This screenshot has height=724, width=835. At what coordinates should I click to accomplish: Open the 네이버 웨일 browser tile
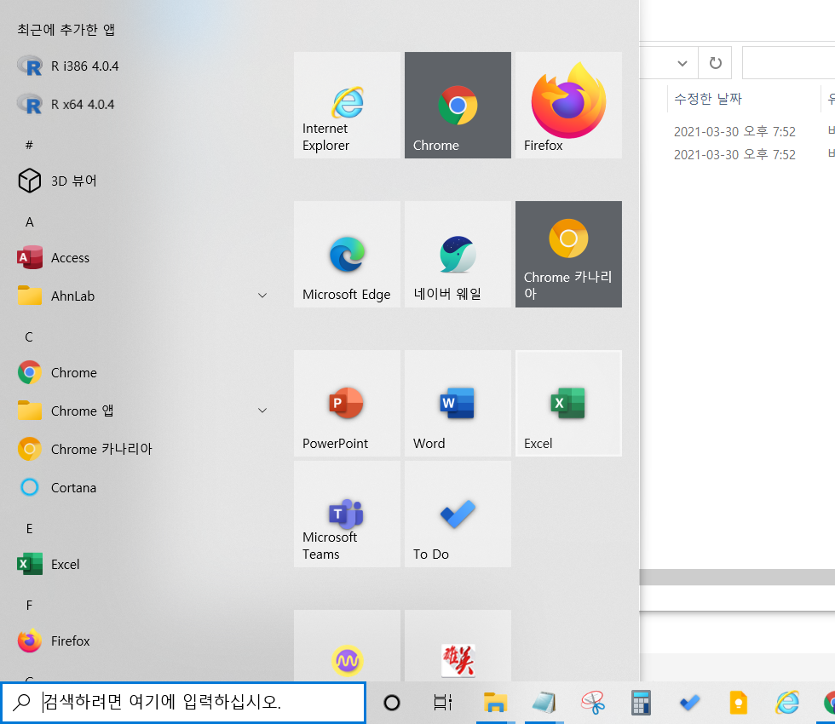pos(458,254)
